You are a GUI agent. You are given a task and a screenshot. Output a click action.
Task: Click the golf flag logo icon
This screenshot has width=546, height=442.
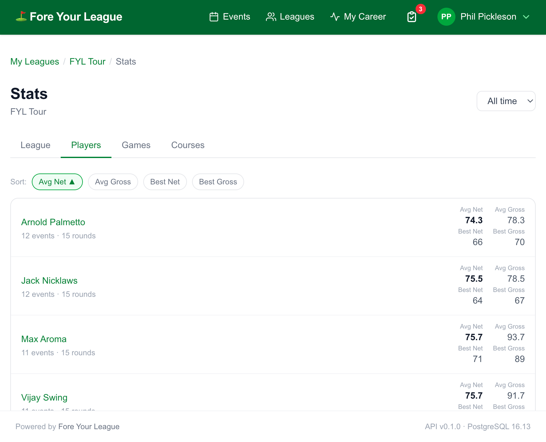21,16
